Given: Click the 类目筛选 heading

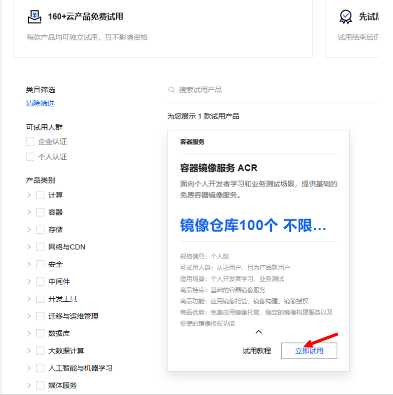Looking at the screenshot, I should (x=40, y=90).
